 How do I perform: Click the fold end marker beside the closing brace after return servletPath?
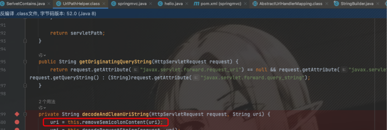25,41
